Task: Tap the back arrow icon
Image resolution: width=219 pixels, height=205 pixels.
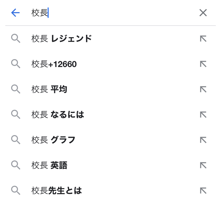Action: tap(16, 13)
